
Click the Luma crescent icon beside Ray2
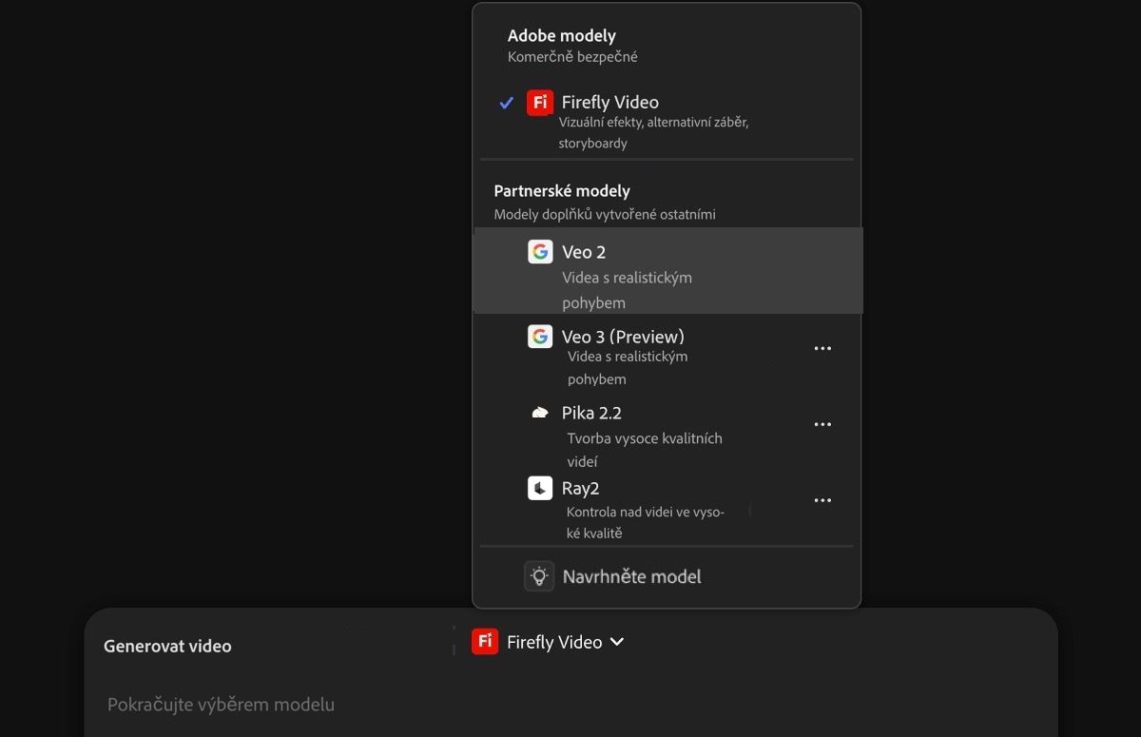click(540, 487)
